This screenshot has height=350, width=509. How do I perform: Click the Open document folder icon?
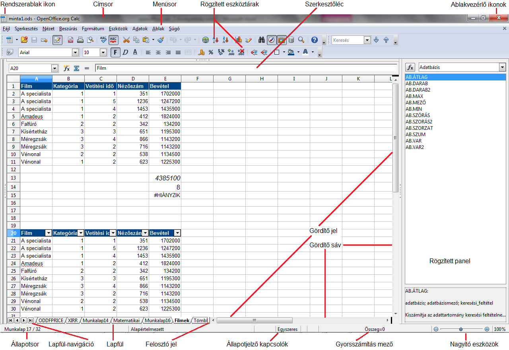pyautogui.click(x=24, y=40)
